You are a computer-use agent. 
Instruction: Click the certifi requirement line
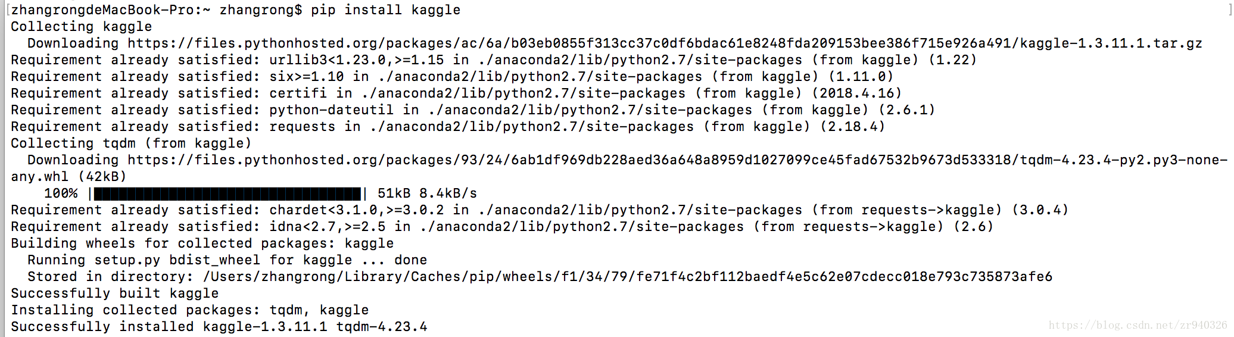[456, 93]
